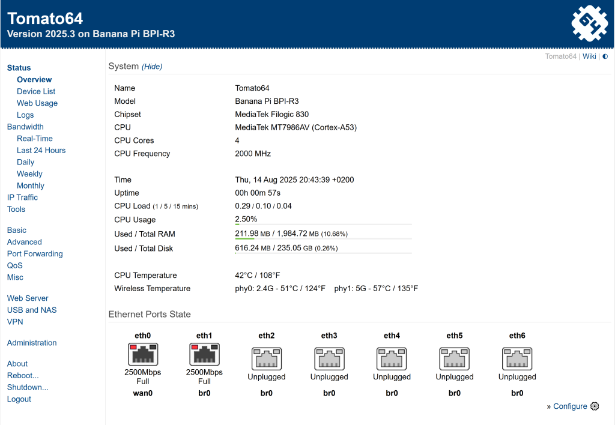
Task: Click the Tomato64 title in header
Action: [x=45, y=19]
